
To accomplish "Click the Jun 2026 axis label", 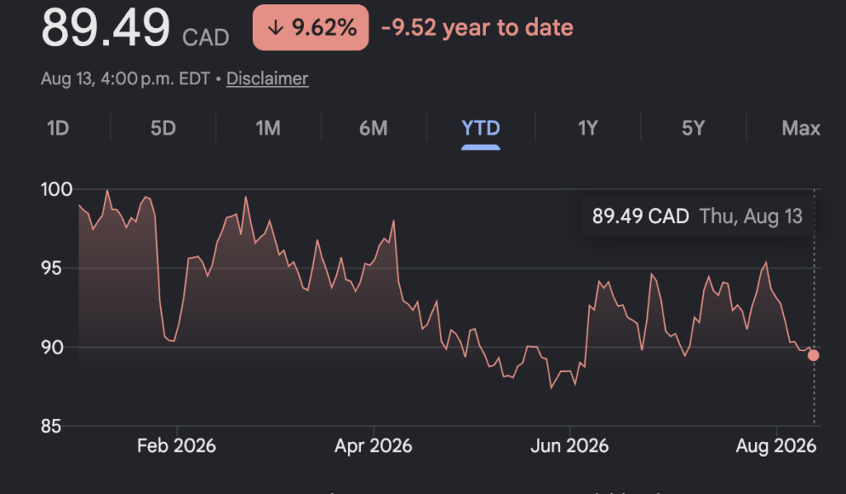I will click(570, 446).
